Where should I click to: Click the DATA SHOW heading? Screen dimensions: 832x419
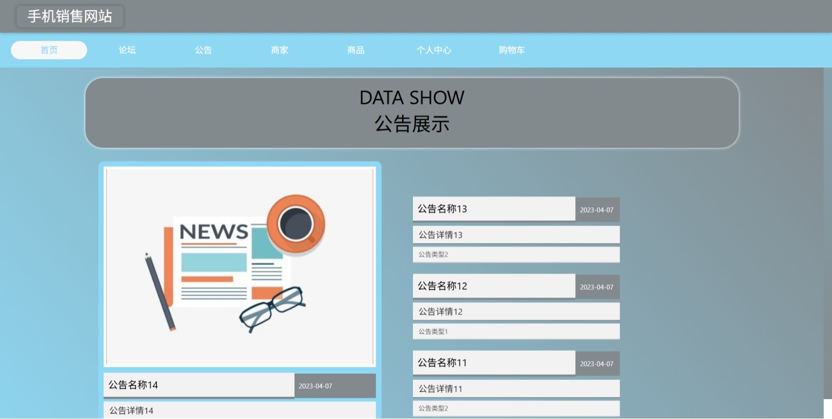point(412,98)
